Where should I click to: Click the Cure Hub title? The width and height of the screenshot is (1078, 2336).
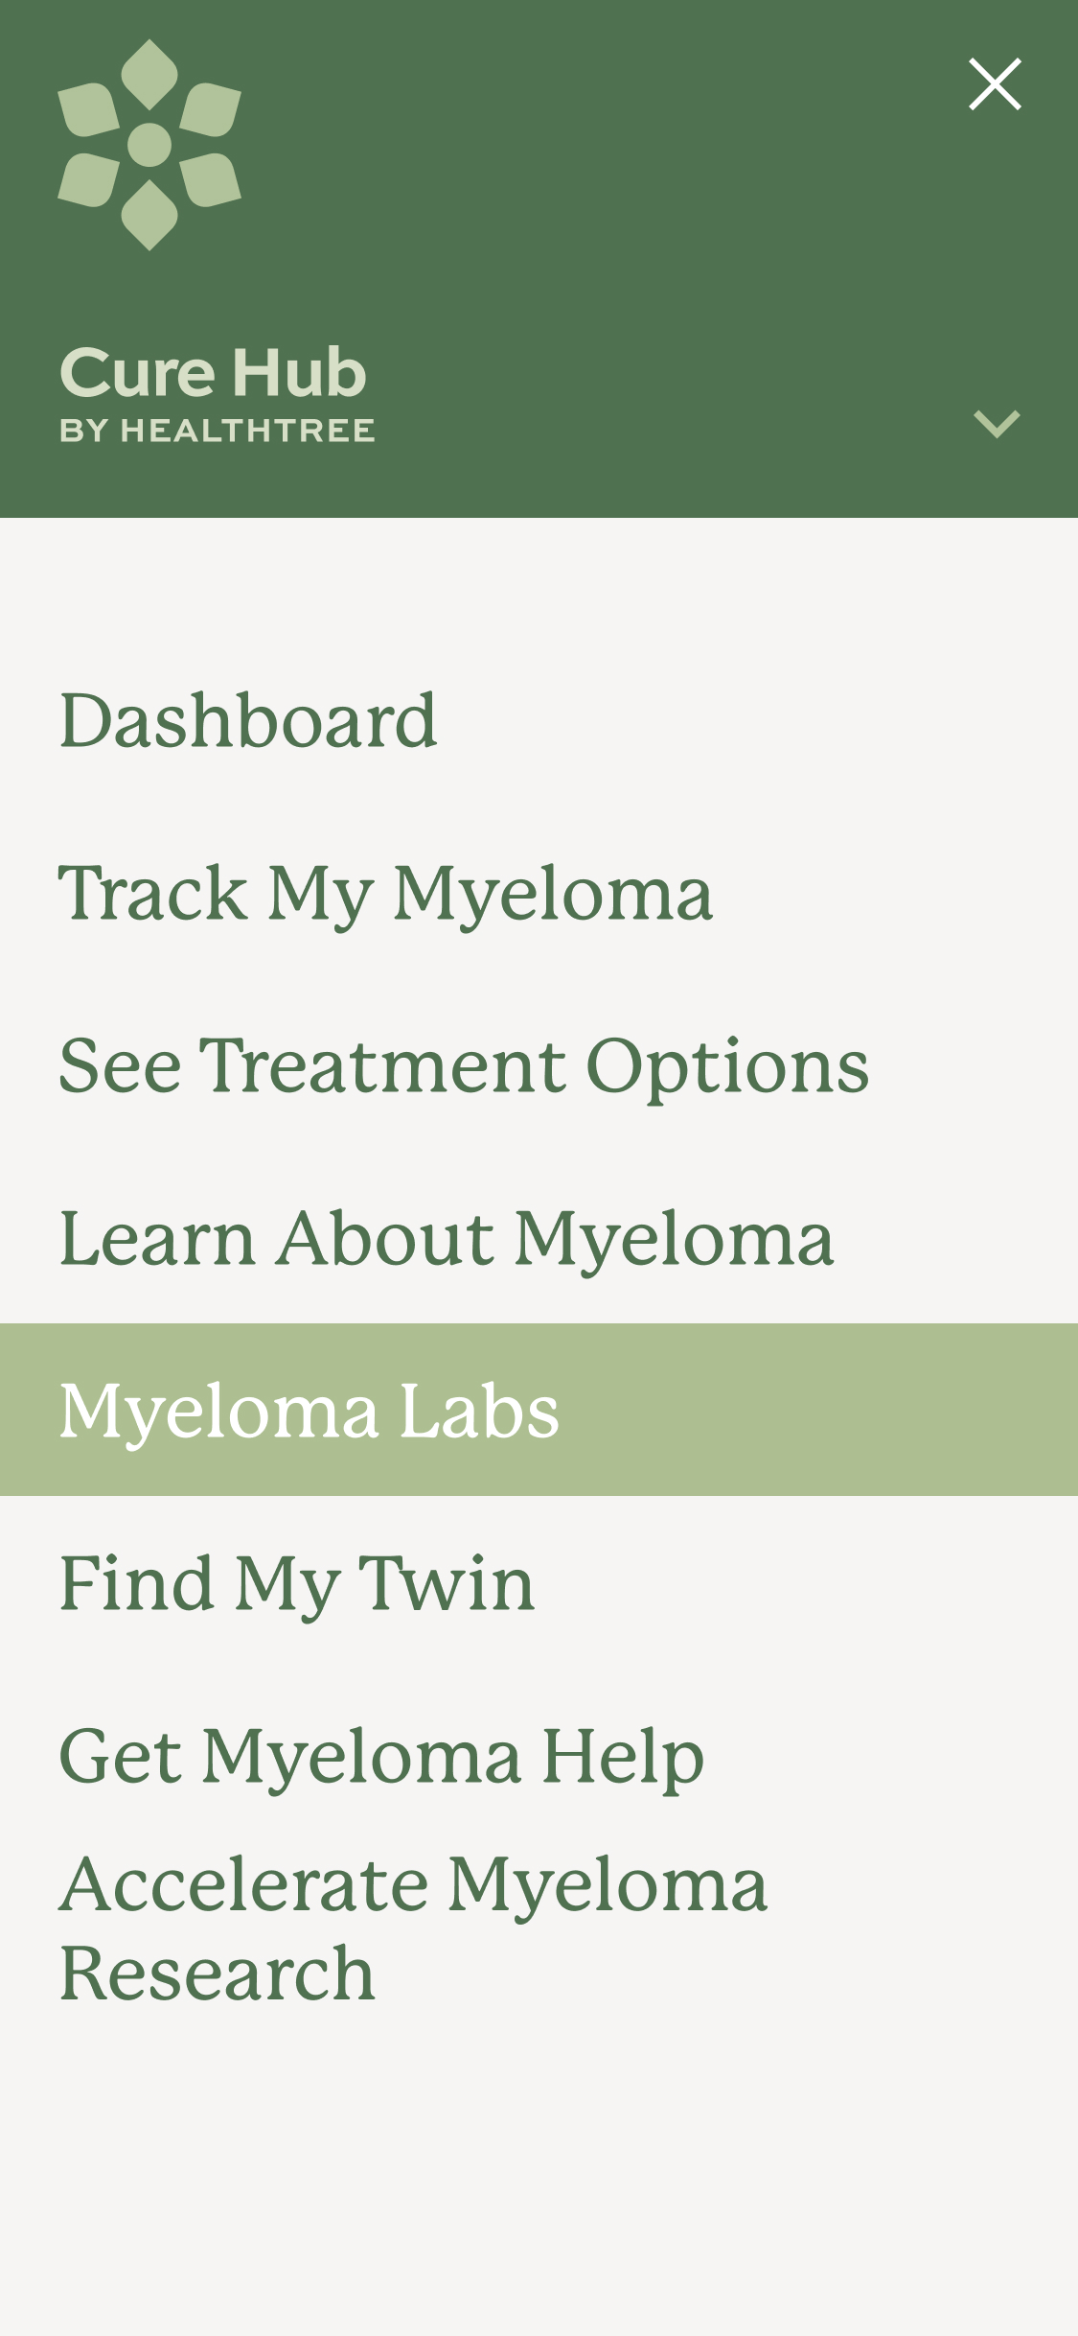click(213, 372)
